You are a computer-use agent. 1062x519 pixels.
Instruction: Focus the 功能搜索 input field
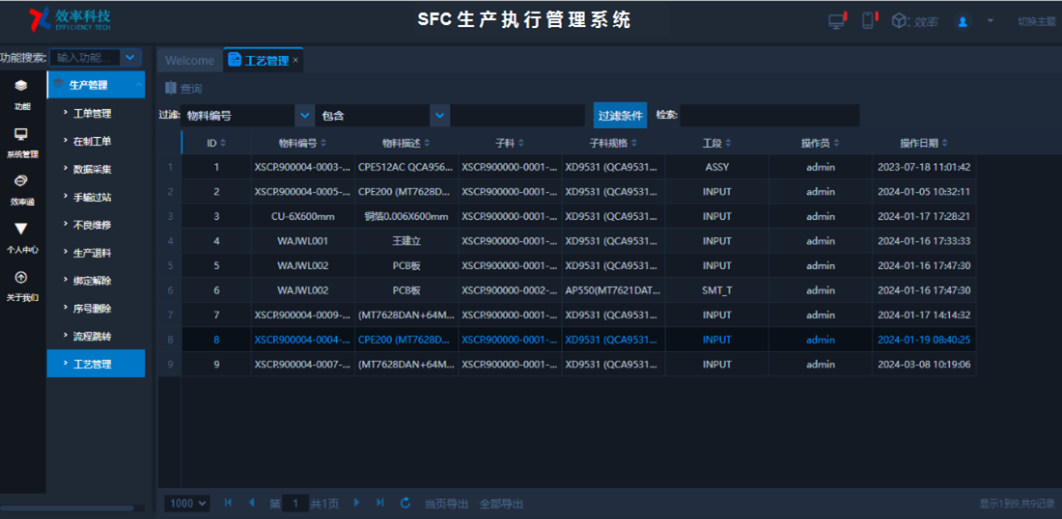click(85, 58)
